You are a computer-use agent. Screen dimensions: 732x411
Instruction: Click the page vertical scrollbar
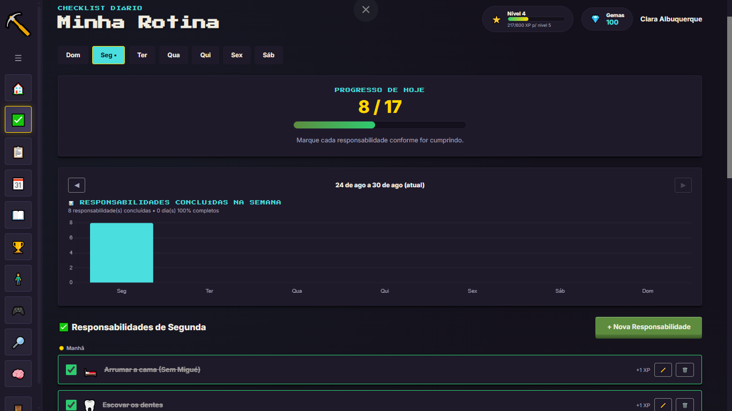click(729, 97)
